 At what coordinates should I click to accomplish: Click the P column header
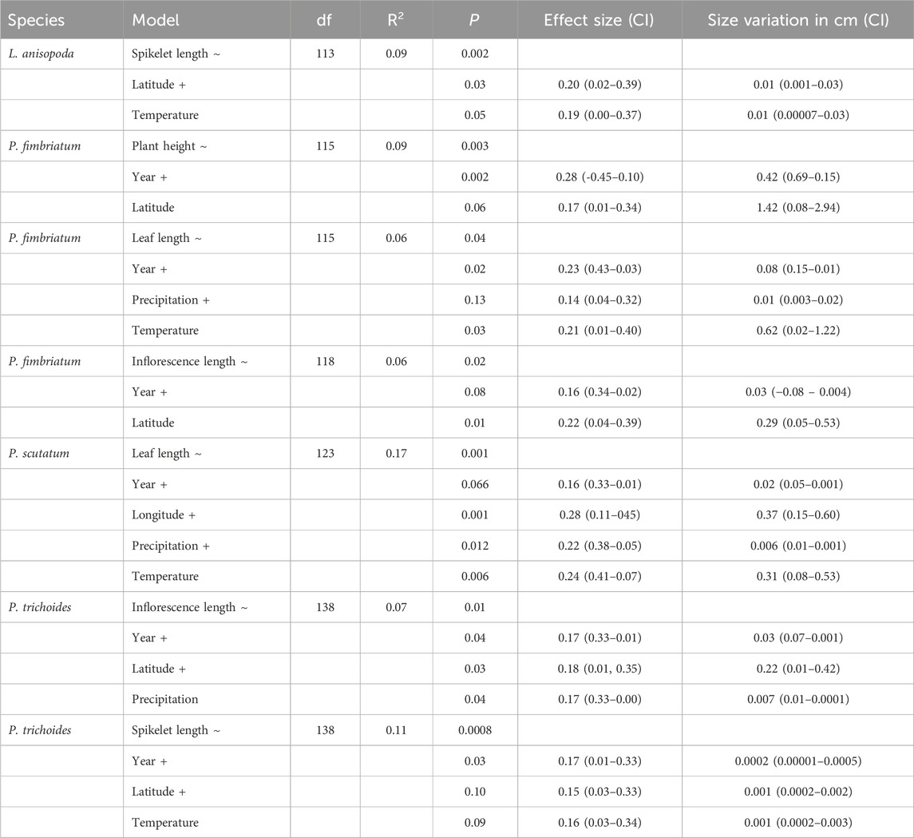(475, 19)
